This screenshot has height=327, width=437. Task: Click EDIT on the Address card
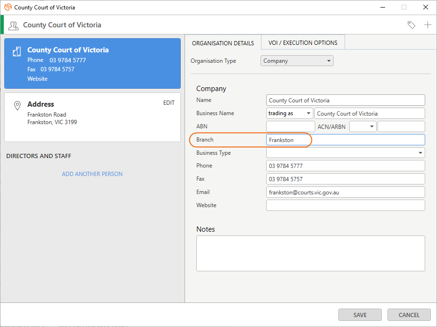coord(169,103)
